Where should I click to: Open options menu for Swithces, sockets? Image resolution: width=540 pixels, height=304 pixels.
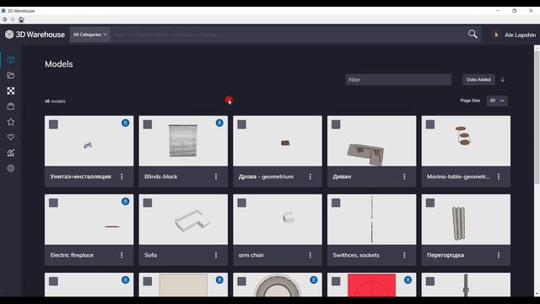pyautogui.click(x=404, y=255)
